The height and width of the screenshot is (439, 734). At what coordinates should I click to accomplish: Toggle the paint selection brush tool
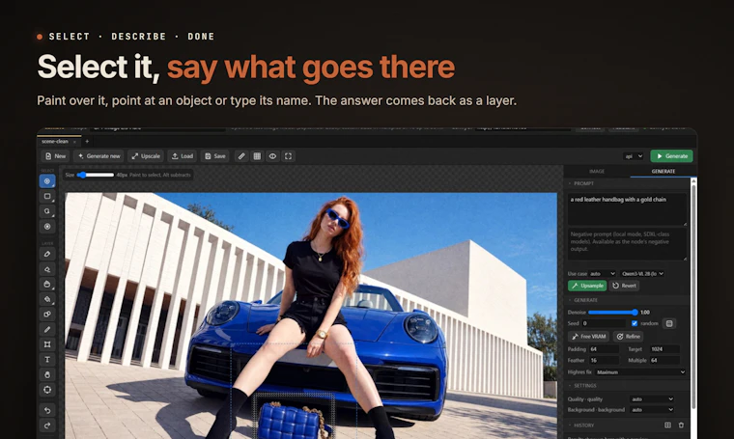tap(47, 181)
